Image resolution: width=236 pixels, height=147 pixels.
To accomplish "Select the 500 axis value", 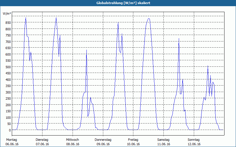I will coord(8,67).
